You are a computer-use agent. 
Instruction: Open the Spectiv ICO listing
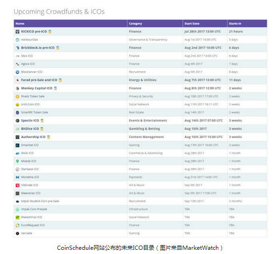tap(30, 120)
